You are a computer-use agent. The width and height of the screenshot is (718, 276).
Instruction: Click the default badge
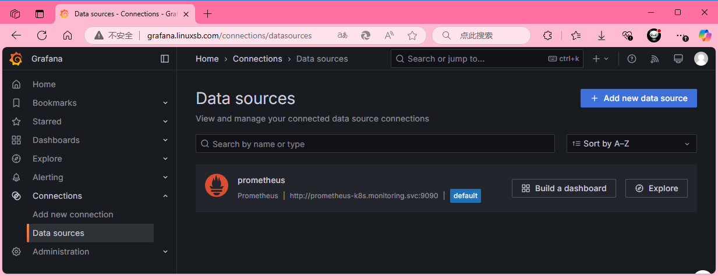pos(465,196)
